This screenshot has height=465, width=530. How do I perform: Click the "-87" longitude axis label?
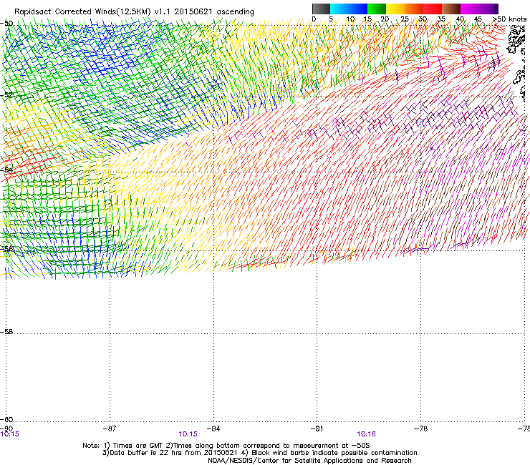[x=110, y=429]
